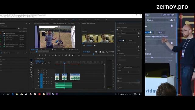Open Program monitor settings wrench
This screenshot has width=195, height=110.
coord(107,52)
